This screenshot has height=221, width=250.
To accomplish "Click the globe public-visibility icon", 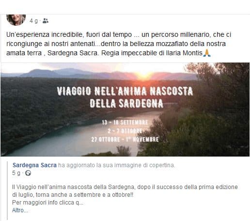I will [x=28, y=173].
